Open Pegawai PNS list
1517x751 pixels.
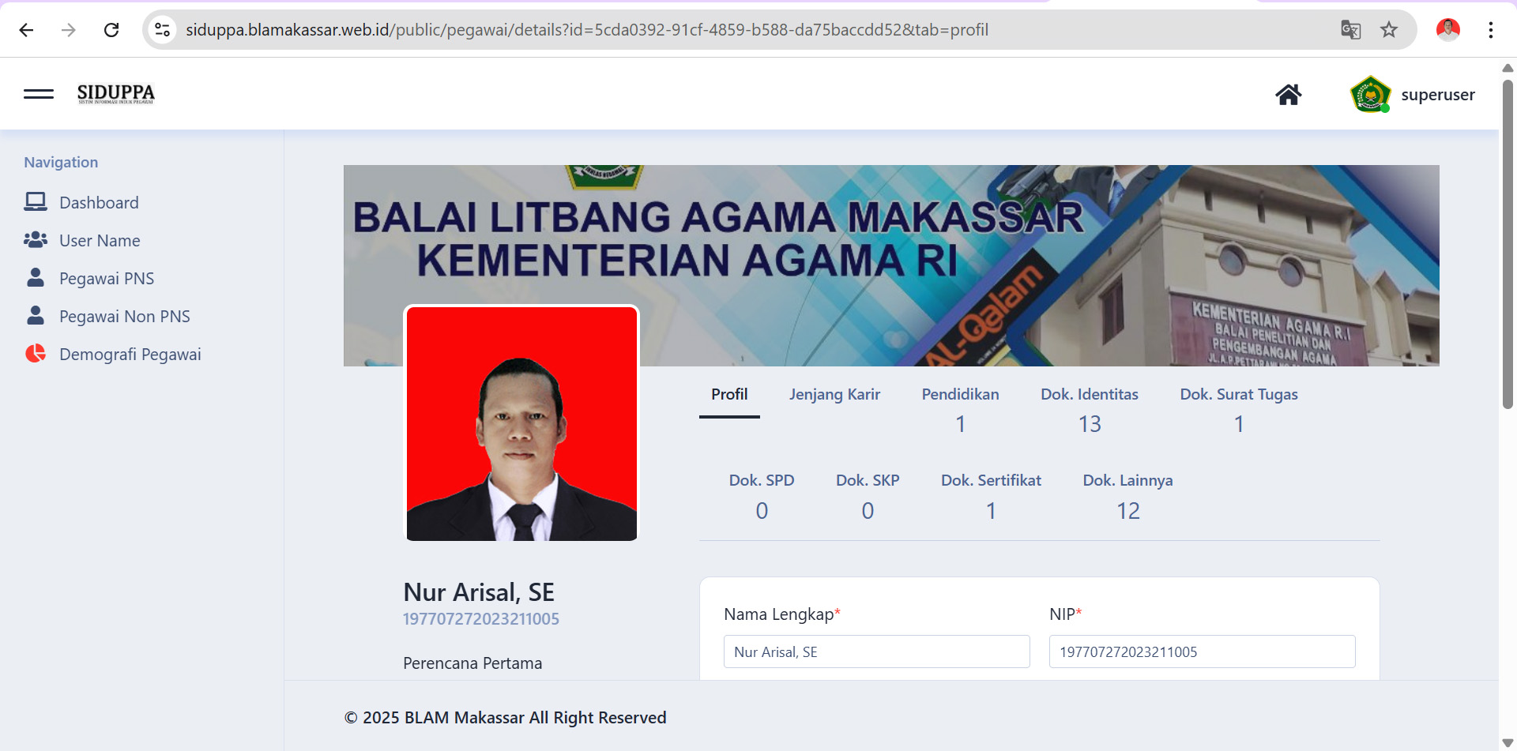tap(107, 279)
